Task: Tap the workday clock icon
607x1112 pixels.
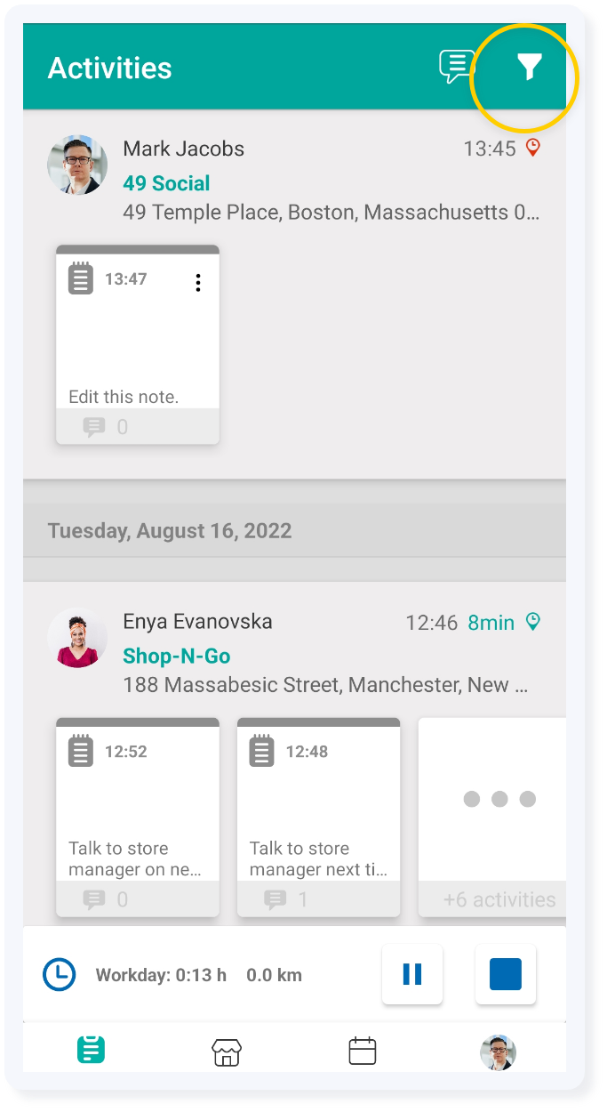Action: pos(60,975)
